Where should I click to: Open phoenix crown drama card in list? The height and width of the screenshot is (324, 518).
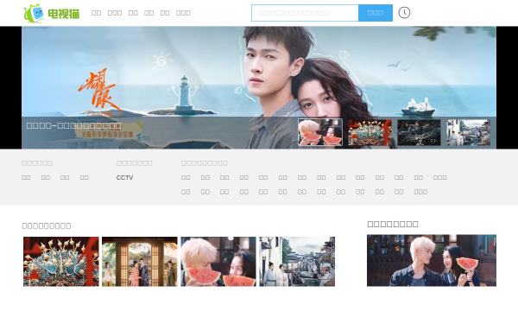[61, 262]
